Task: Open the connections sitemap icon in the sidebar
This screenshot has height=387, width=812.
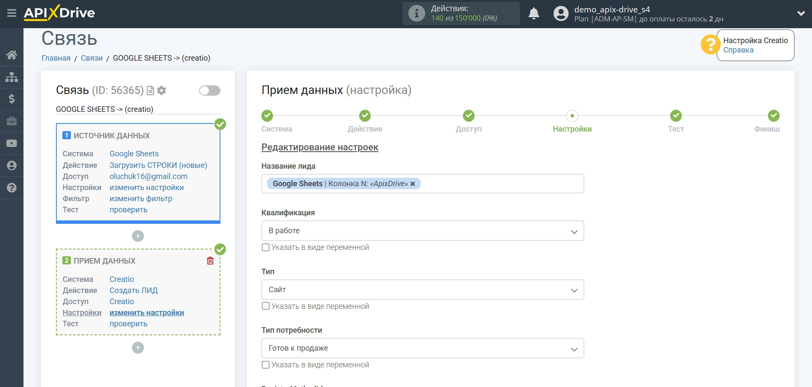Action: 12,77
